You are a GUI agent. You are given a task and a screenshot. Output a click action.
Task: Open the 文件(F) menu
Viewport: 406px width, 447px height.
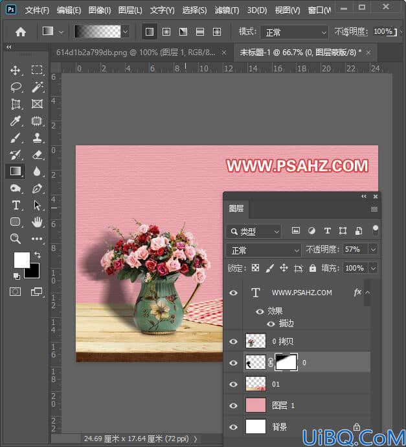pyautogui.click(x=37, y=10)
